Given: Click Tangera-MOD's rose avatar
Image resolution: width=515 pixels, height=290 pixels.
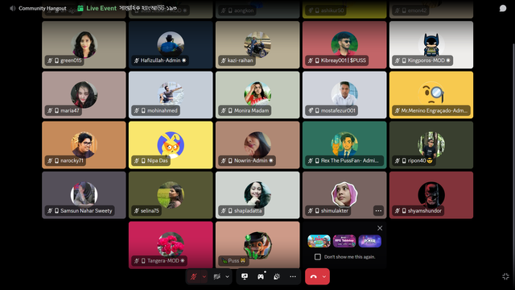Looking at the screenshot, I should [x=171, y=245].
